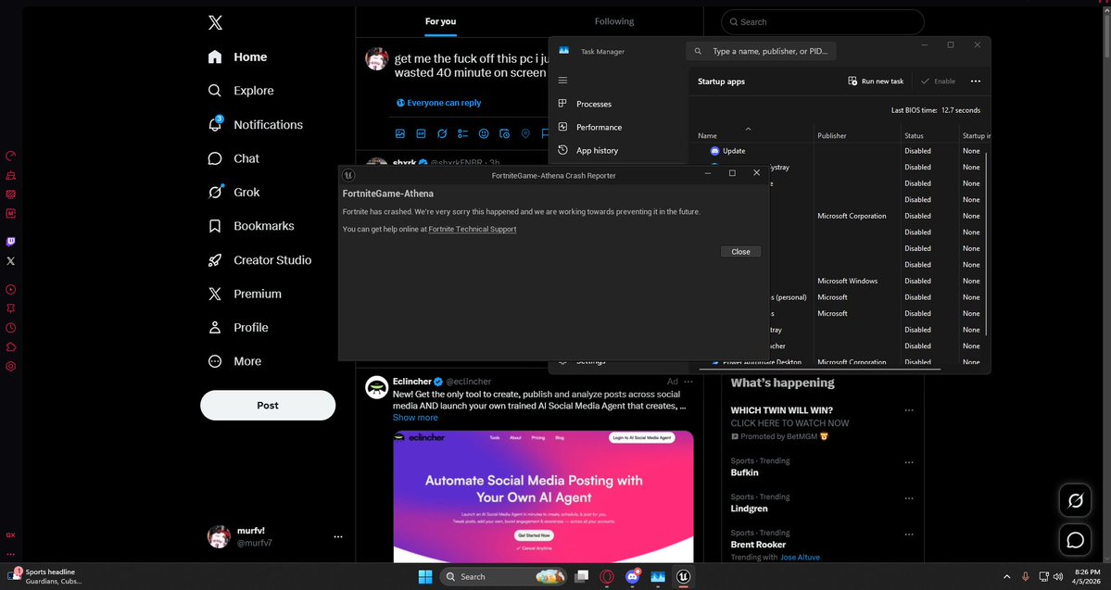The image size is (1111, 590).
Task: Open the Opera GX player icon
Action: 10,290
